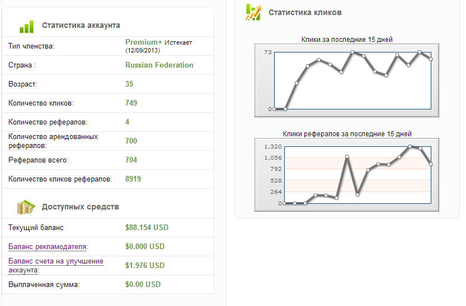This screenshot has width=466, height=306.
Task: Click the last data point in the clicks chart
Action: [431, 59]
